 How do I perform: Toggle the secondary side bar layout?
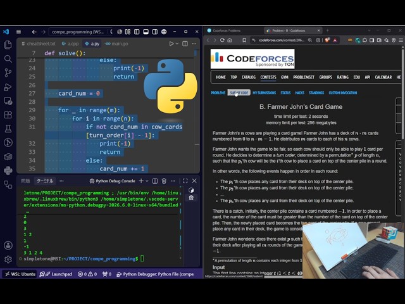click(x=155, y=32)
